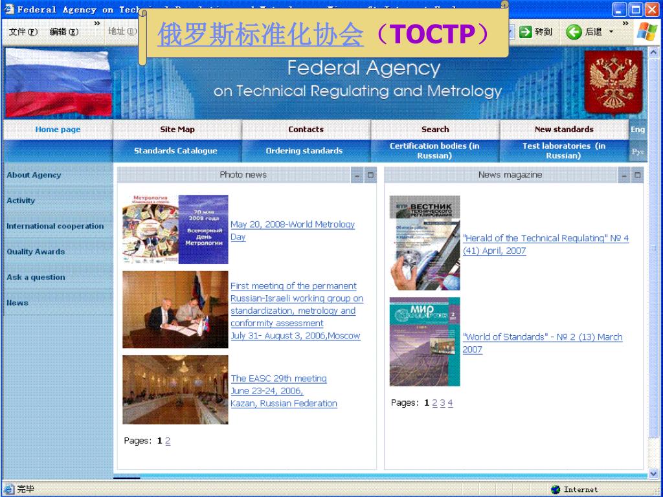Select Activity in sidebar
This screenshot has height=497, width=663.
point(21,201)
